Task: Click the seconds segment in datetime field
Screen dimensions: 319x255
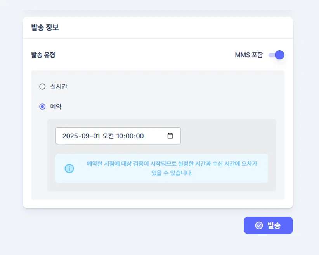Action: [x=140, y=136]
